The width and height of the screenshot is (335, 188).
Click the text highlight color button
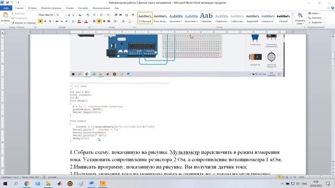[79, 21]
